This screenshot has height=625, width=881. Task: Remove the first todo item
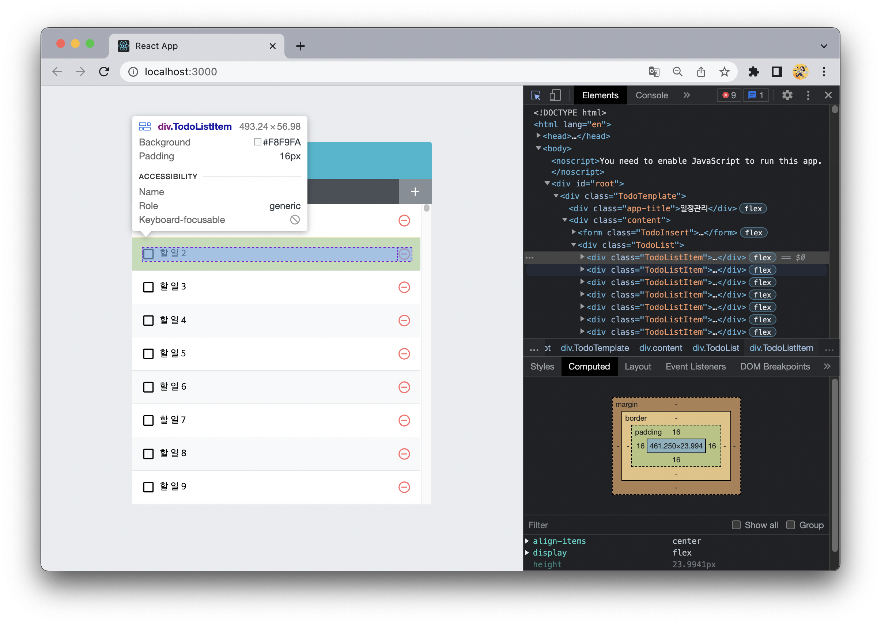coord(404,220)
